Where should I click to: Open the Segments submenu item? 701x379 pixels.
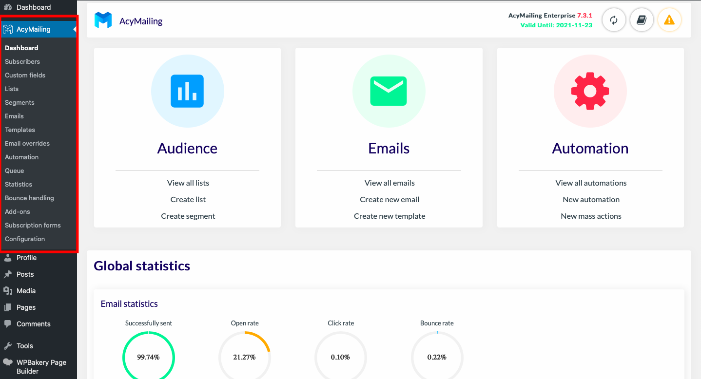(x=19, y=102)
